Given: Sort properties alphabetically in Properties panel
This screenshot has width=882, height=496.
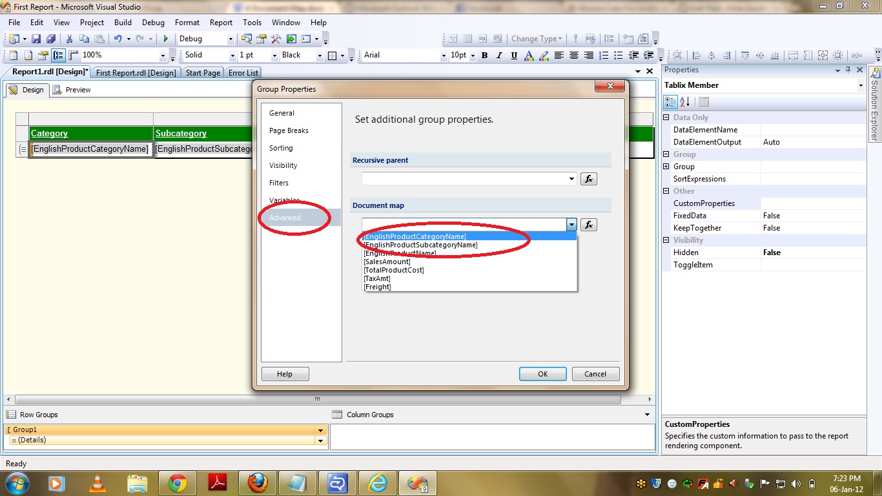Looking at the screenshot, I should click(685, 102).
